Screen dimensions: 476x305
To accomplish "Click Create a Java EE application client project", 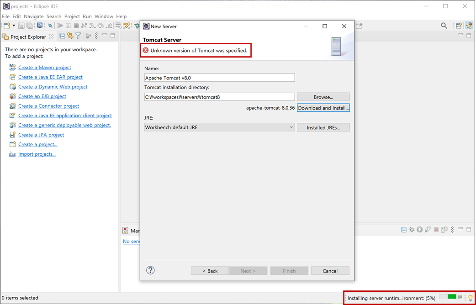I will [65, 116].
